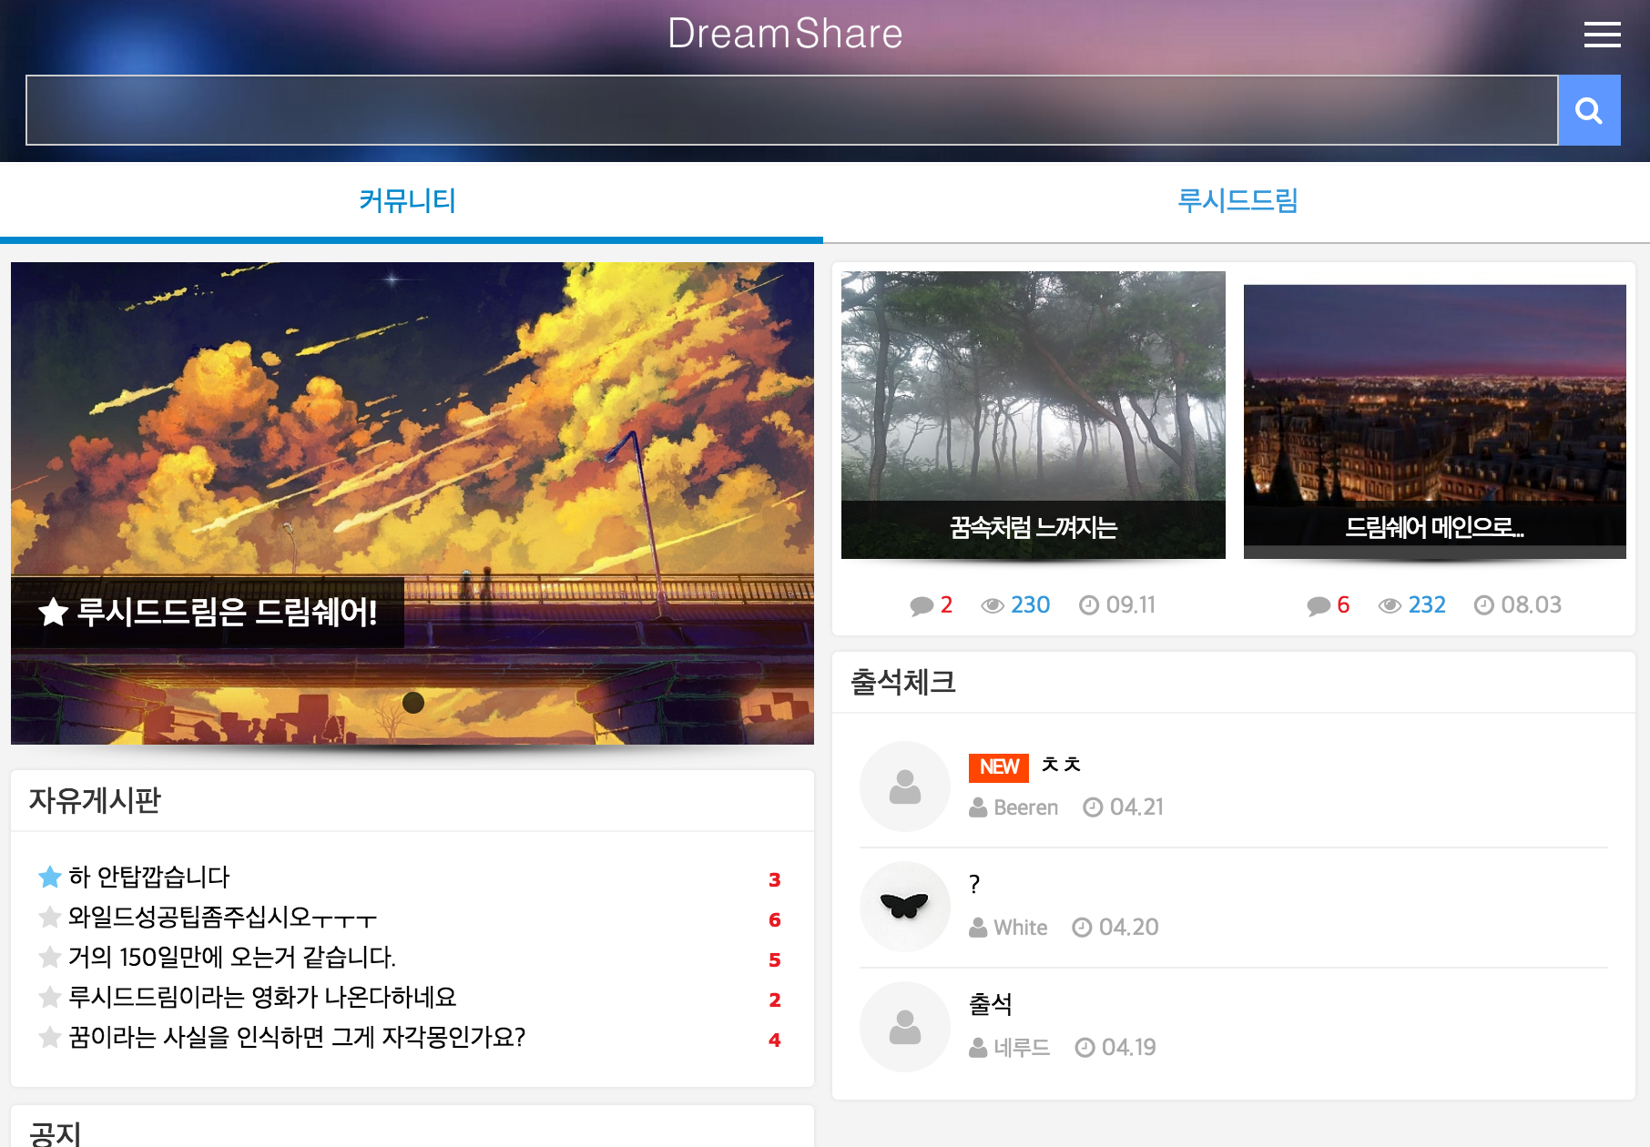Click the comment bubble icon with count 2
Viewport: 1650px width, 1147px height.
(x=922, y=605)
